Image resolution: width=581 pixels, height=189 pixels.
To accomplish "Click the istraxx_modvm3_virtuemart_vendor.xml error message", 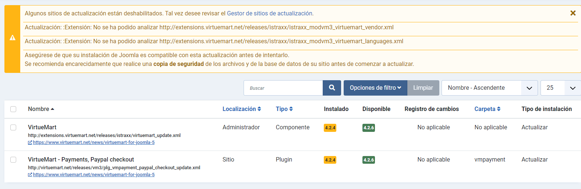I will (x=209, y=27).
